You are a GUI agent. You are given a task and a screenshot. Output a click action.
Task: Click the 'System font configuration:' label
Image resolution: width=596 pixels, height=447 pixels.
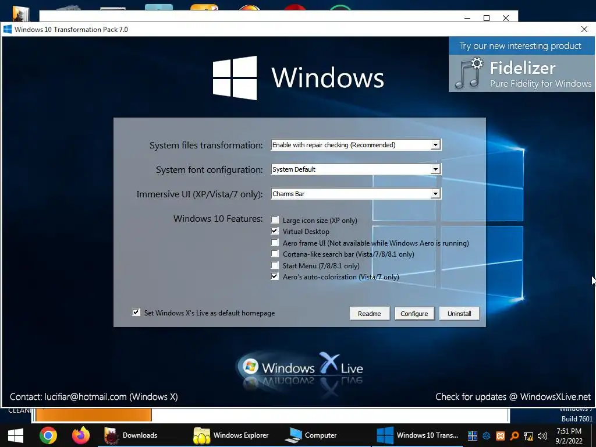click(x=210, y=169)
